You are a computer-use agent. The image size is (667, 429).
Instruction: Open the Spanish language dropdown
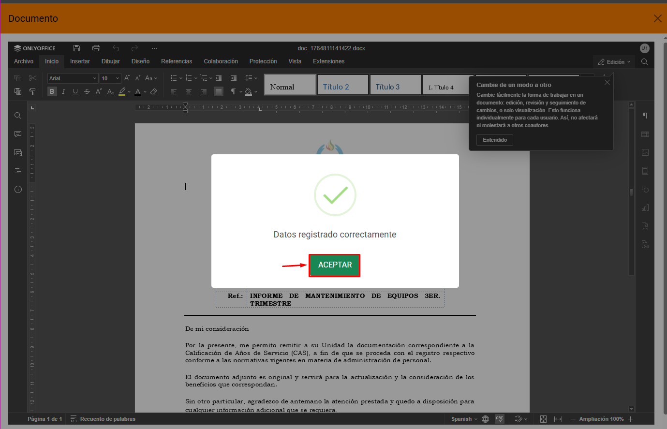point(464,419)
